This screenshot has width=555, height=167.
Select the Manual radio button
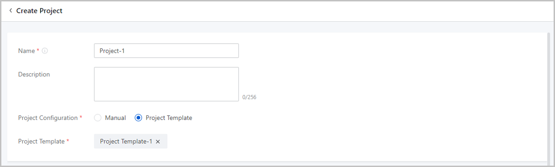click(x=98, y=118)
